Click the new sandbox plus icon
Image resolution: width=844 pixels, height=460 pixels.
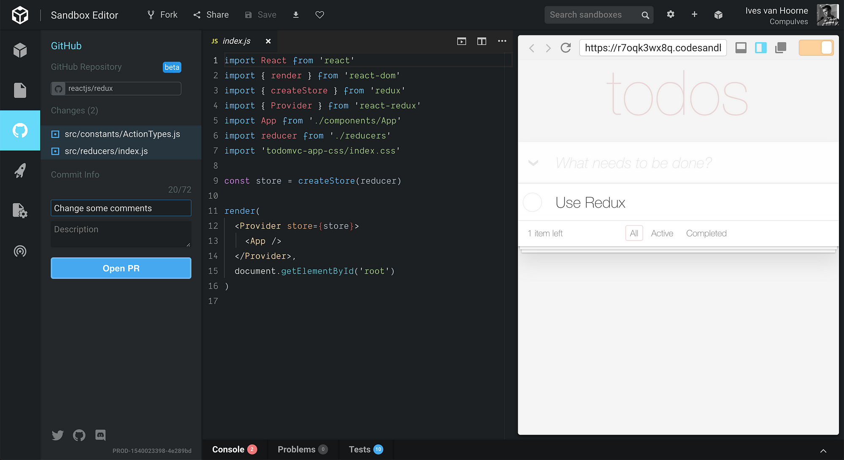pos(695,15)
